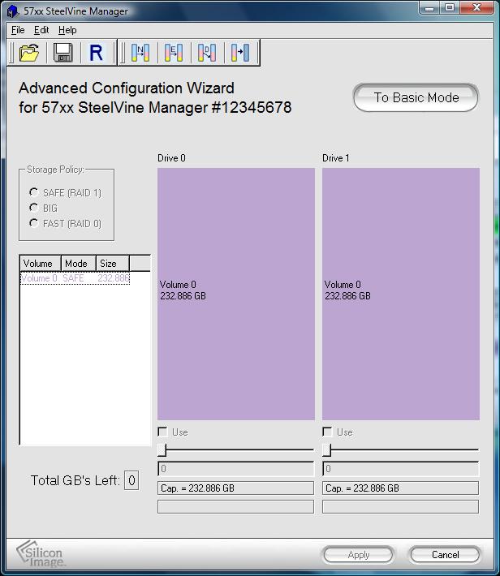Open the Edit menu
Viewport: 500px width, 576px height.
pyautogui.click(x=41, y=30)
